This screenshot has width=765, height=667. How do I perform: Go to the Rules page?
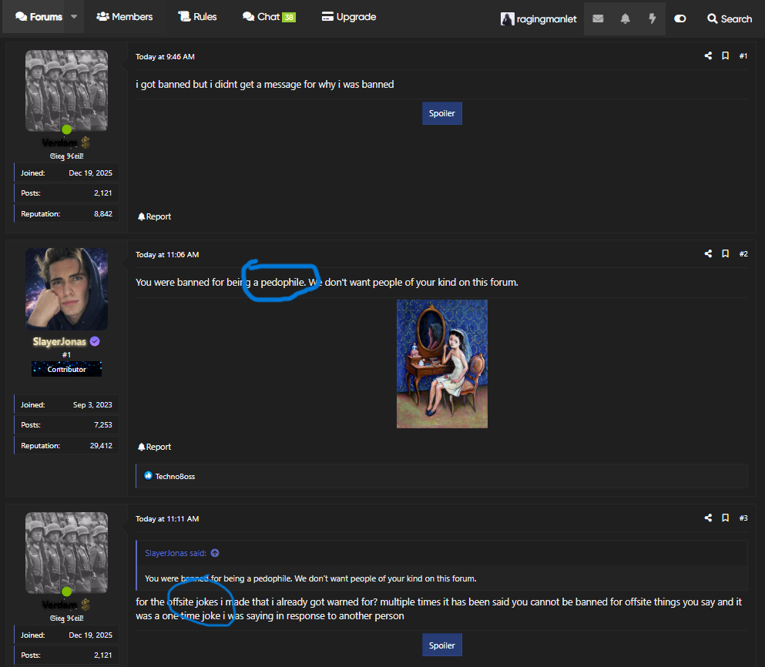pos(197,17)
